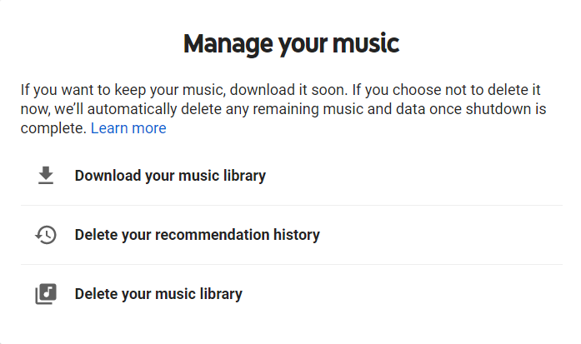Click divider line under recommendation history row

pyautogui.click(x=291, y=264)
